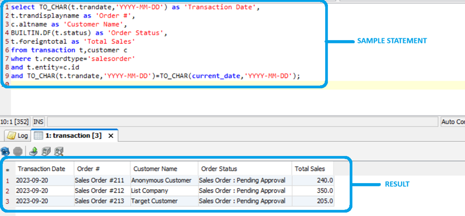465x216 pixels.
Task: Click the asterisk select-all grid corner
Action: pos(8,170)
